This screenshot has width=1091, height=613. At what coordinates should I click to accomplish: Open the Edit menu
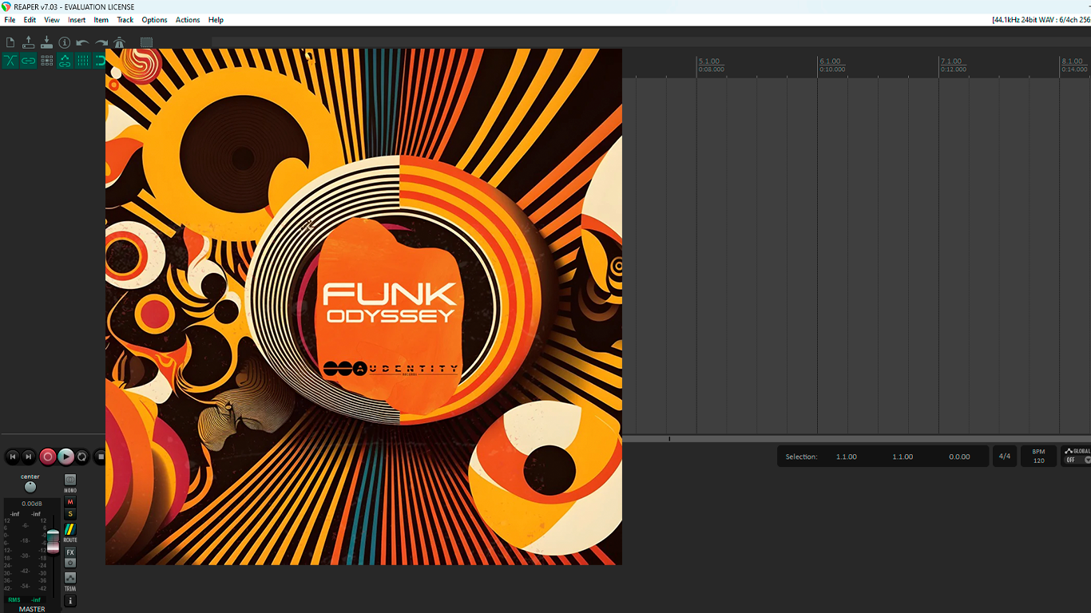tap(30, 20)
